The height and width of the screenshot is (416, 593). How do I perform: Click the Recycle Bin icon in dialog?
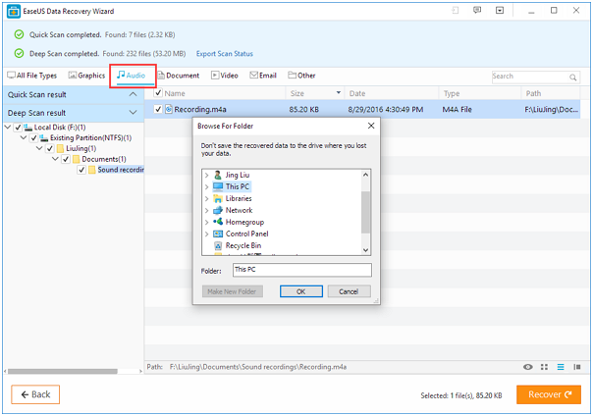coord(218,246)
